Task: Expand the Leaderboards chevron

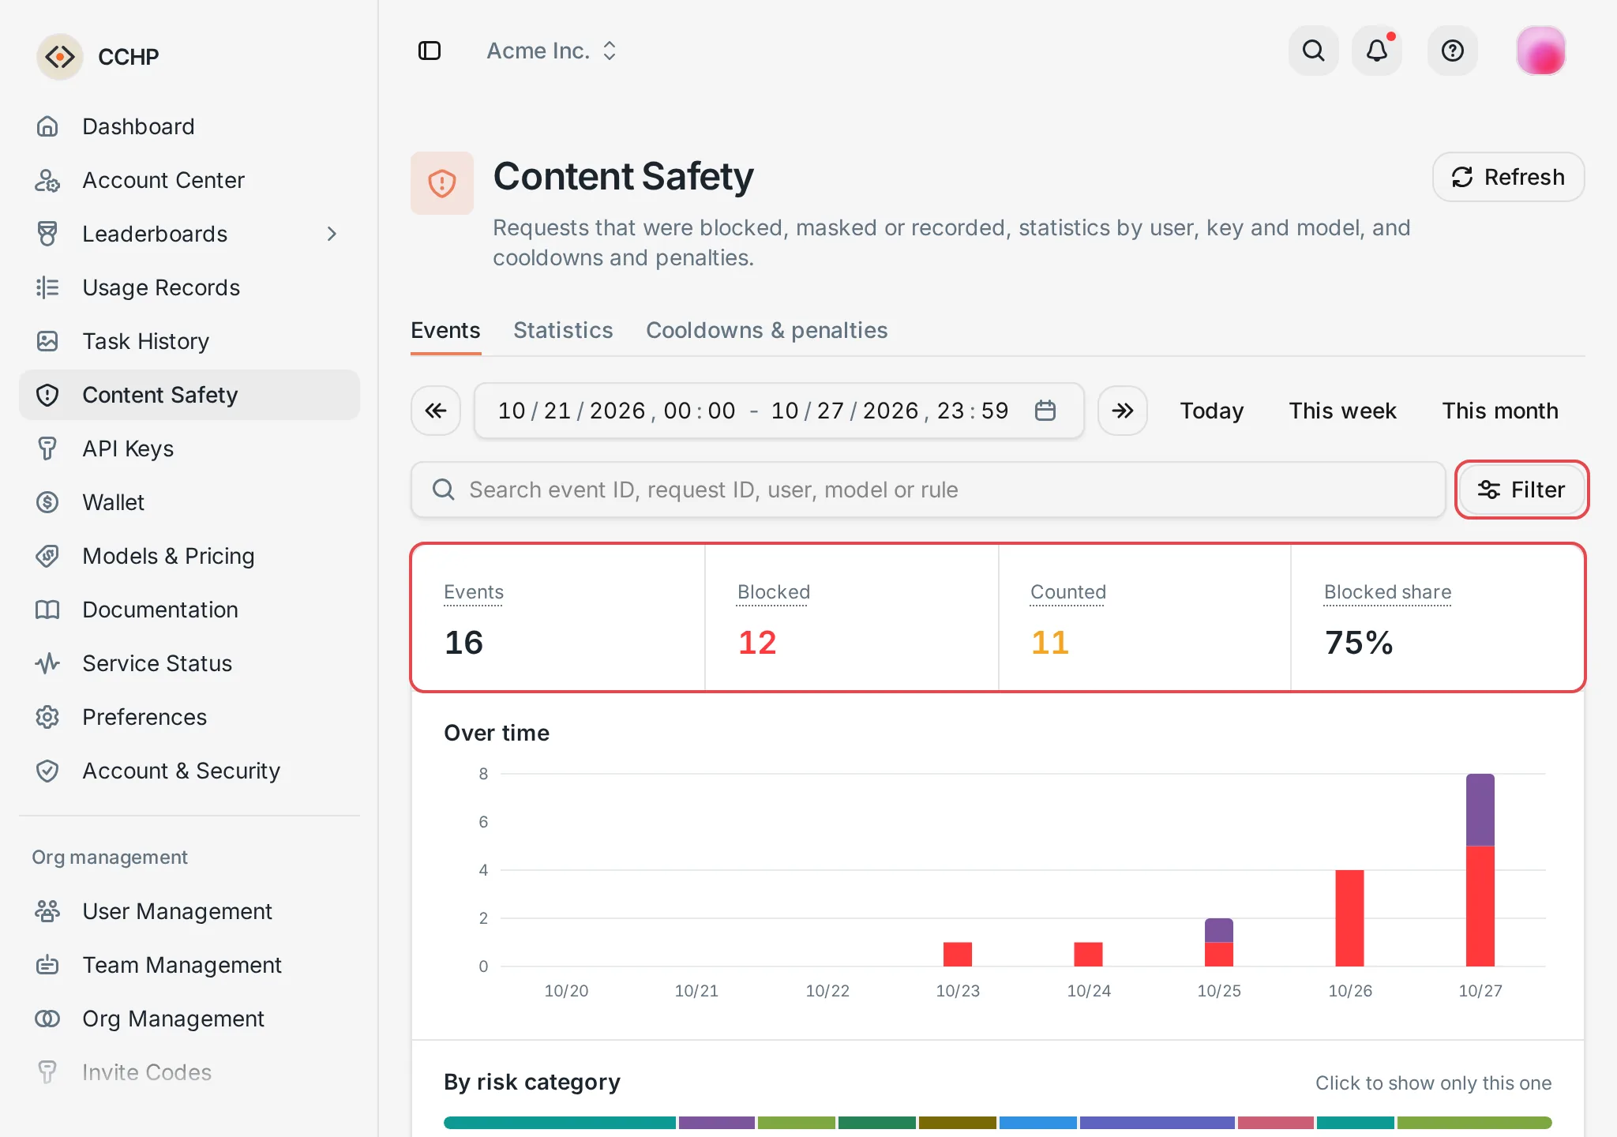Action: point(332,234)
